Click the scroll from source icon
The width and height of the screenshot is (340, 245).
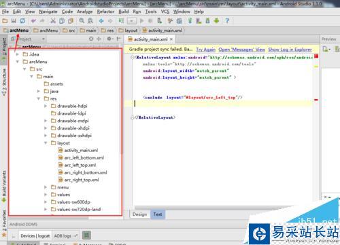(x=91, y=39)
